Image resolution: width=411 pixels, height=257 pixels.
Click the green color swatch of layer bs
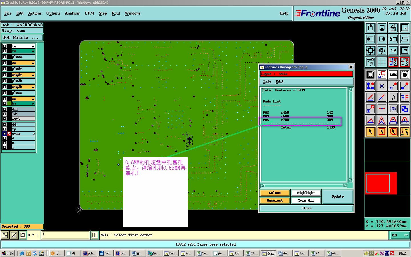point(9,103)
